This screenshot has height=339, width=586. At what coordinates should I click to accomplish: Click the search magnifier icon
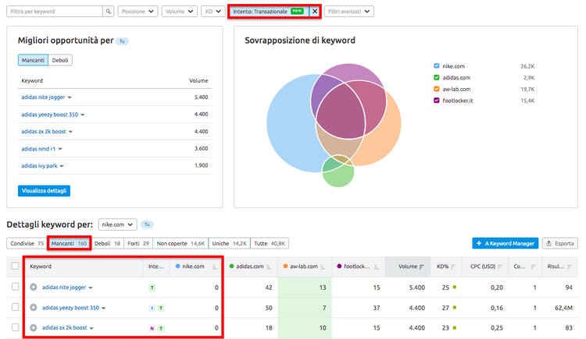point(108,11)
